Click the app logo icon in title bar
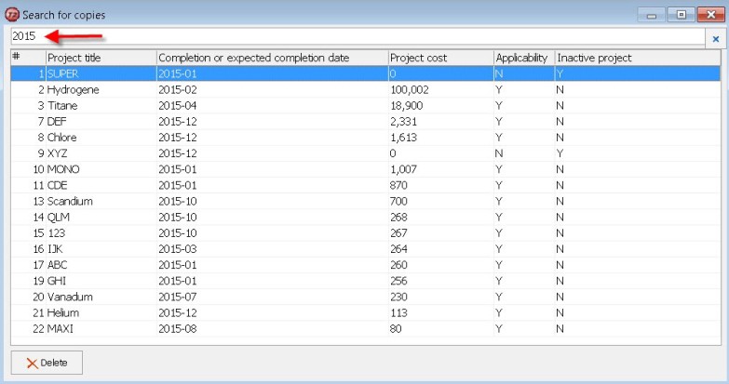 [11, 14]
